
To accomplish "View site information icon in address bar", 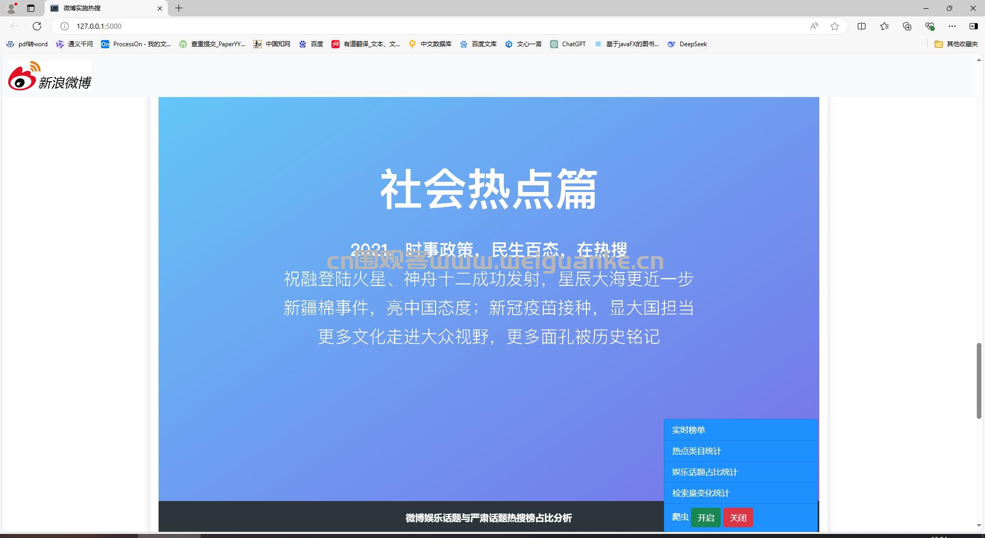I will (65, 26).
